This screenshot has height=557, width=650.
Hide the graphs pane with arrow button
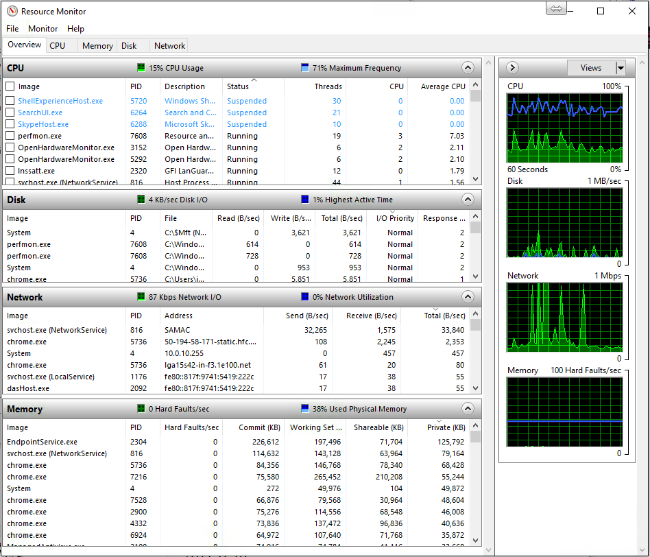[512, 68]
